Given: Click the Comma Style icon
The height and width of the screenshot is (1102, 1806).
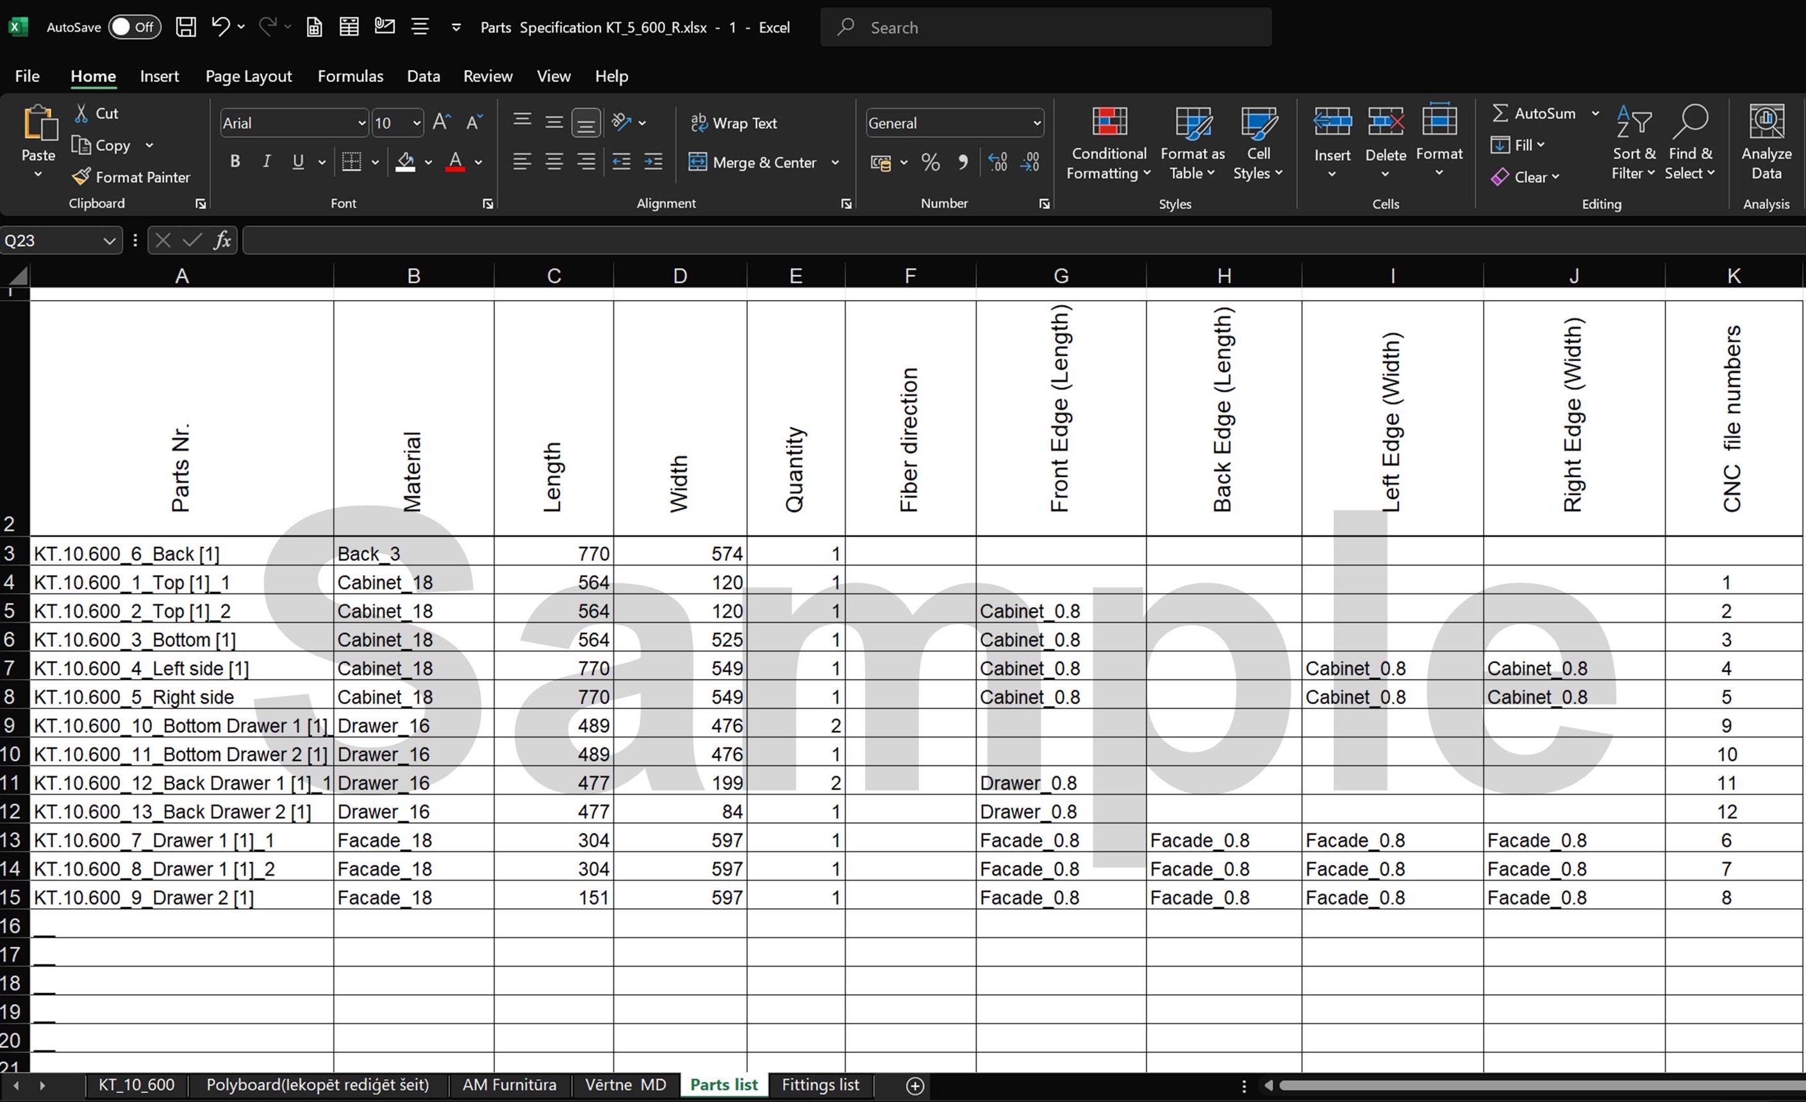Looking at the screenshot, I should 963,162.
